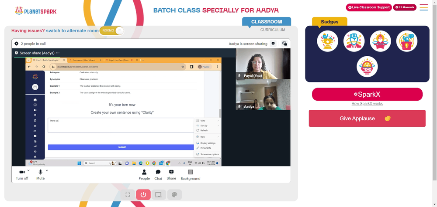Open the Chat panel

(x=158, y=175)
